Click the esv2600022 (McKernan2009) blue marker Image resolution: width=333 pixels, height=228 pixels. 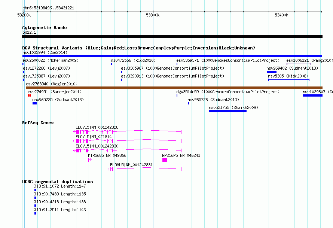coord(23,64)
